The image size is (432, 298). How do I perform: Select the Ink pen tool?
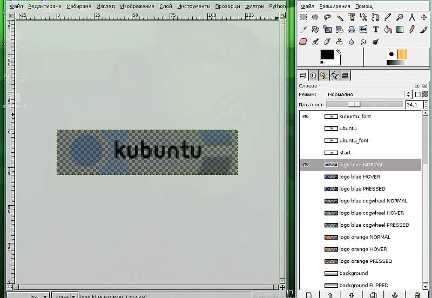(327, 42)
